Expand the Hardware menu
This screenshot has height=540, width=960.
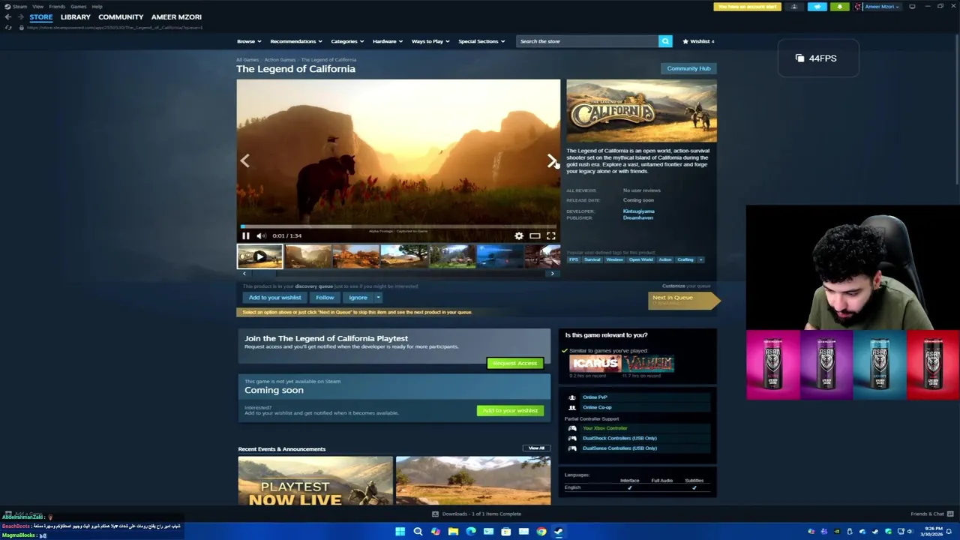(x=388, y=41)
